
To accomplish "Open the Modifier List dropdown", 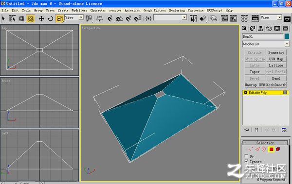I will pyautogui.click(x=266, y=44).
